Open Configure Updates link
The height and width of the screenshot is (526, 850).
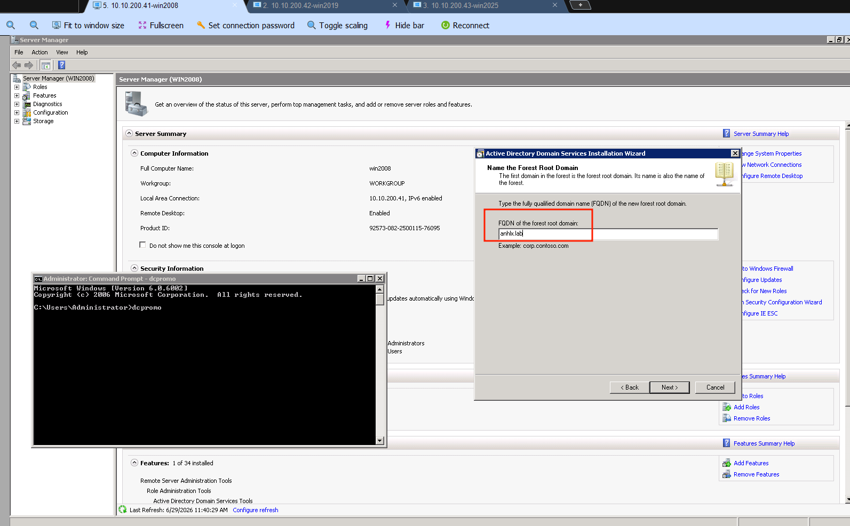click(762, 280)
